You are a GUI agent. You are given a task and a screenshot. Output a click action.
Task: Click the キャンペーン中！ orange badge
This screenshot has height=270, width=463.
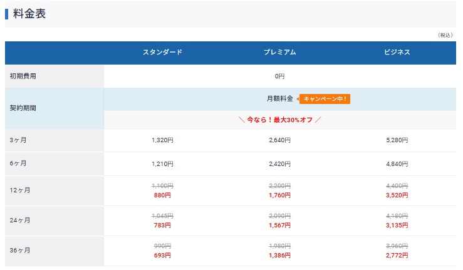324,99
